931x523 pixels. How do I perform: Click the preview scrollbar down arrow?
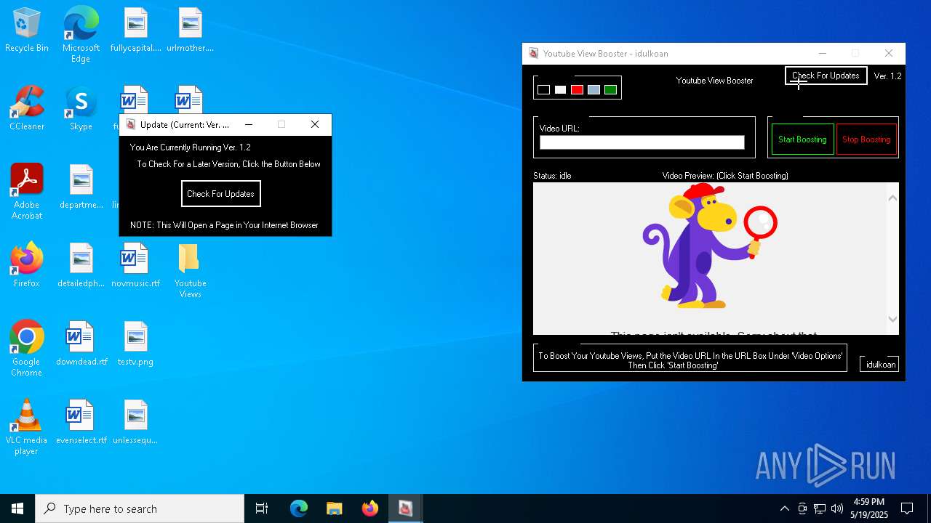tap(892, 320)
